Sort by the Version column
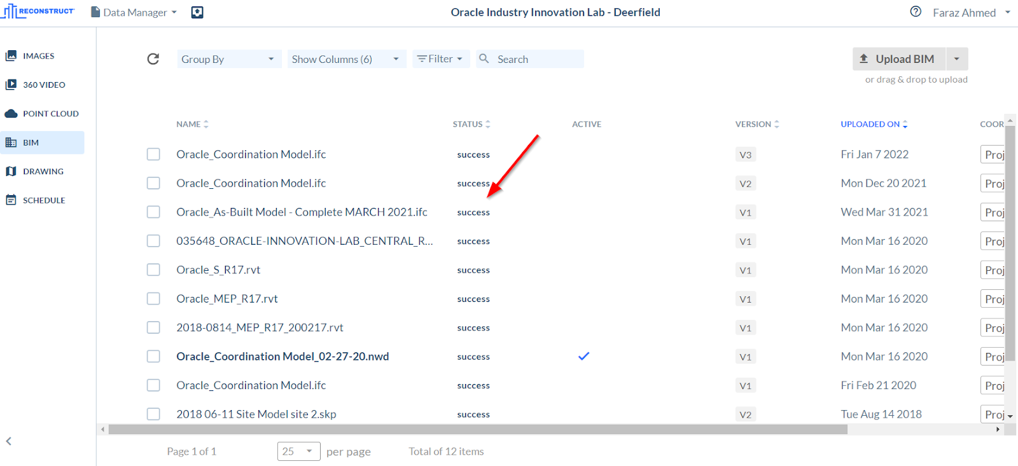Viewport: 1018px width, 466px height. click(x=757, y=124)
